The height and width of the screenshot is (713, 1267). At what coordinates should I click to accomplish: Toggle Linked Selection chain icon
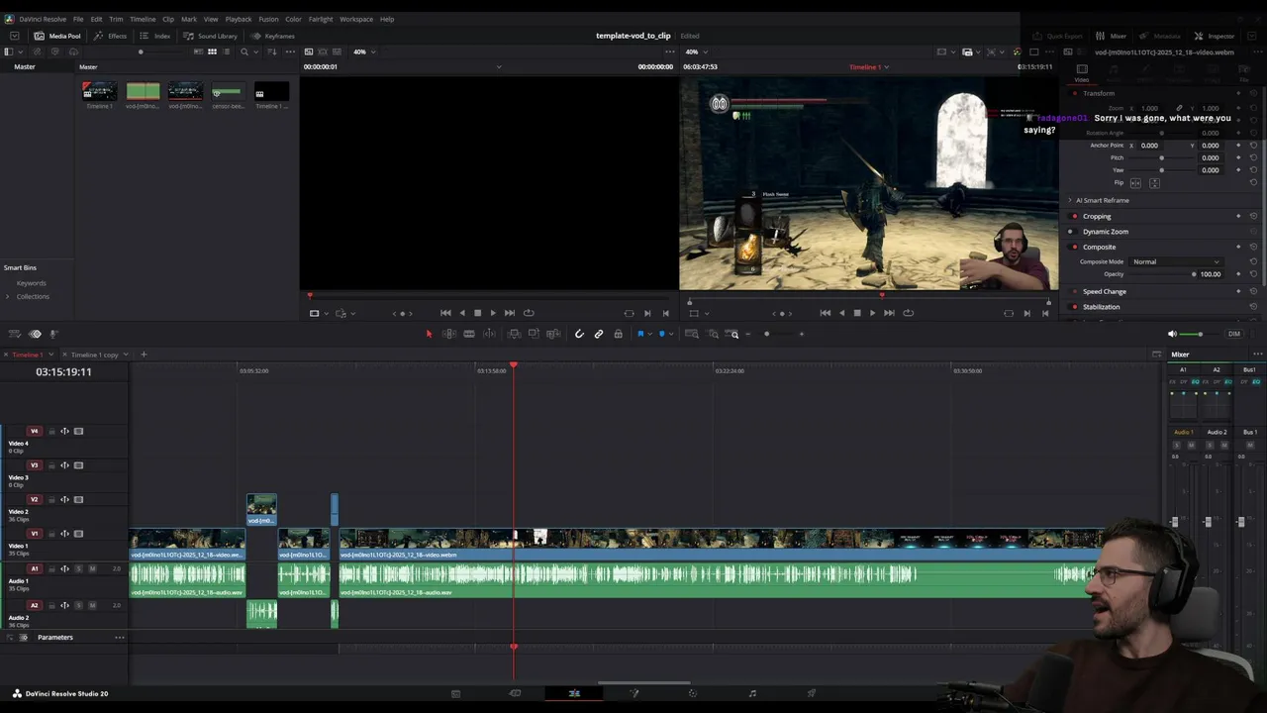(x=599, y=334)
